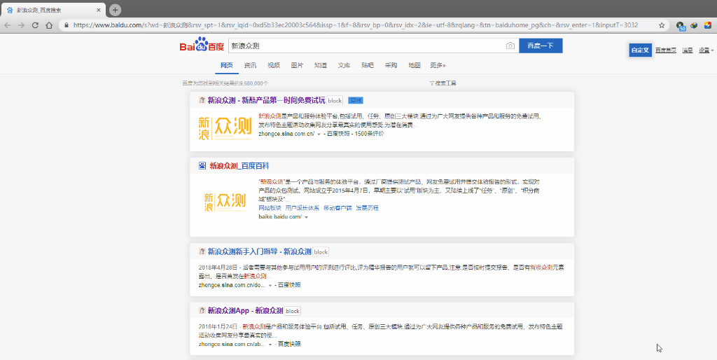Open 新浪众测 logo thumbnail in Baike result
This screenshot has width=717, height=360.
(225, 202)
